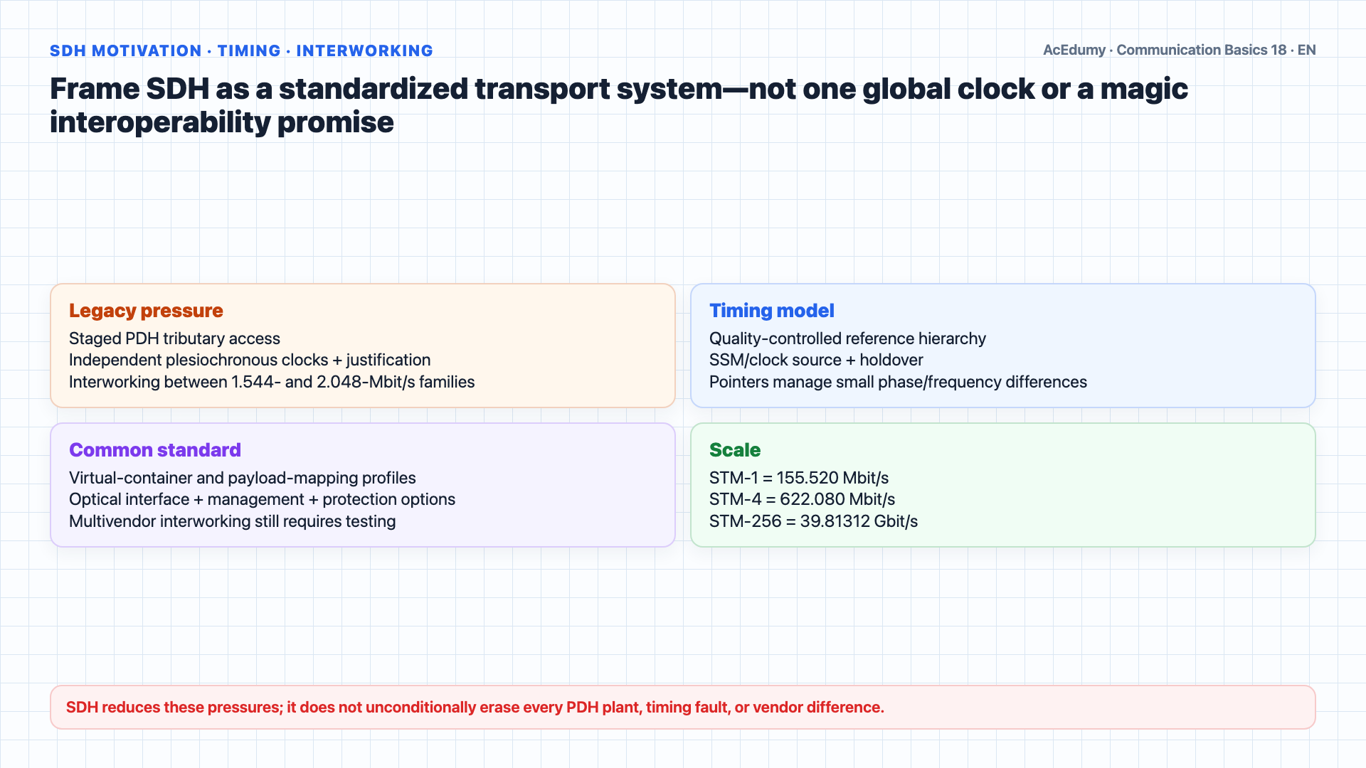Click the Common standard heading
This screenshot has width=1366, height=768.
click(x=155, y=450)
